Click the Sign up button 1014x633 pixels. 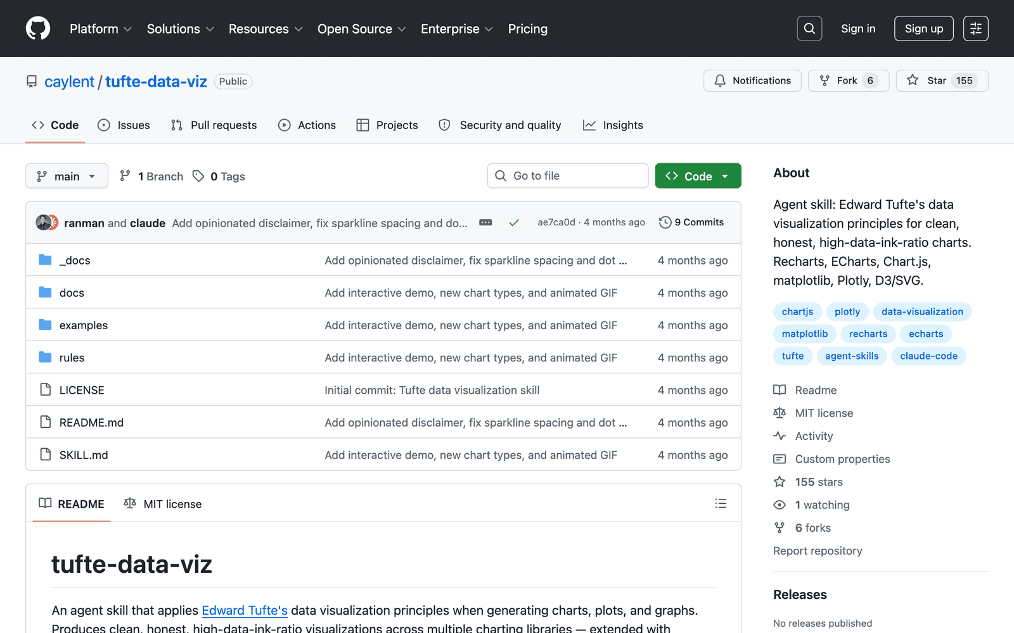pos(924,28)
